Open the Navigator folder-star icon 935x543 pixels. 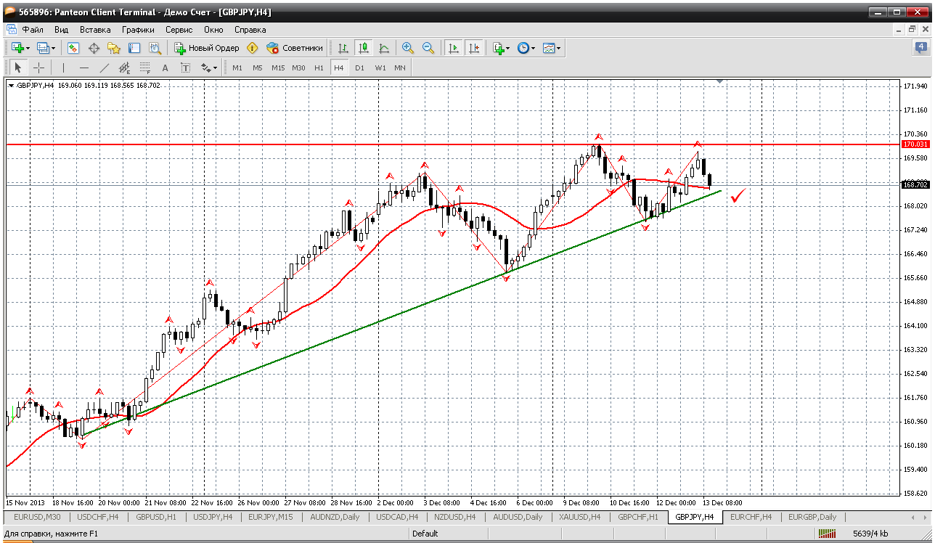[114, 48]
